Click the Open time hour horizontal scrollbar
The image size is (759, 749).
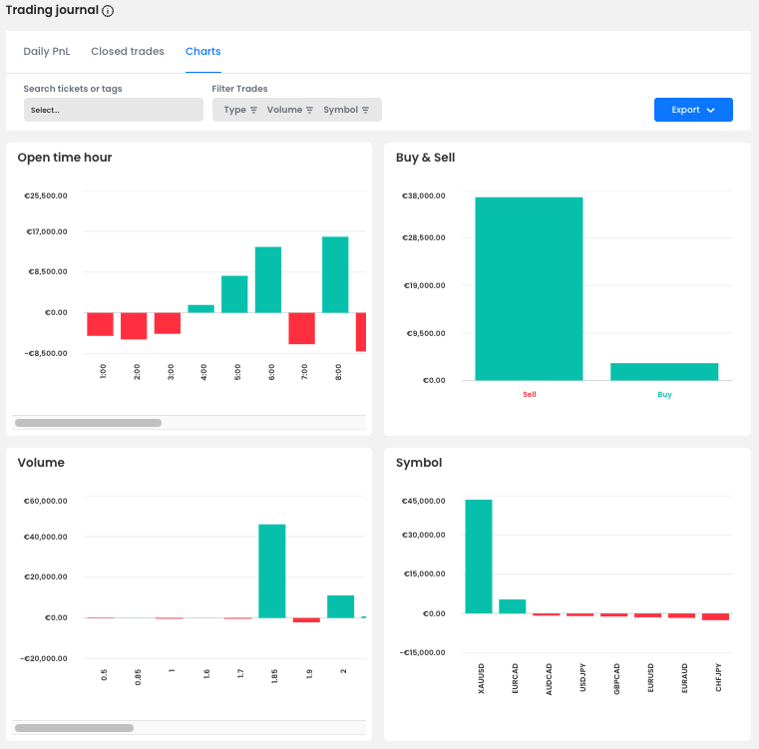pyautogui.click(x=88, y=423)
